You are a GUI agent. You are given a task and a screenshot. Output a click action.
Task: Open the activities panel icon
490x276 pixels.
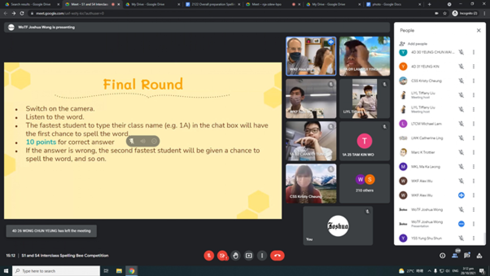pyautogui.click(x=479, y=256)
